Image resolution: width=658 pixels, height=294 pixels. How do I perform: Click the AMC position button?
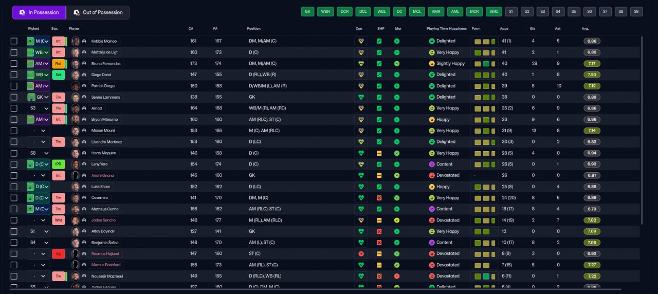pos(494,11)
